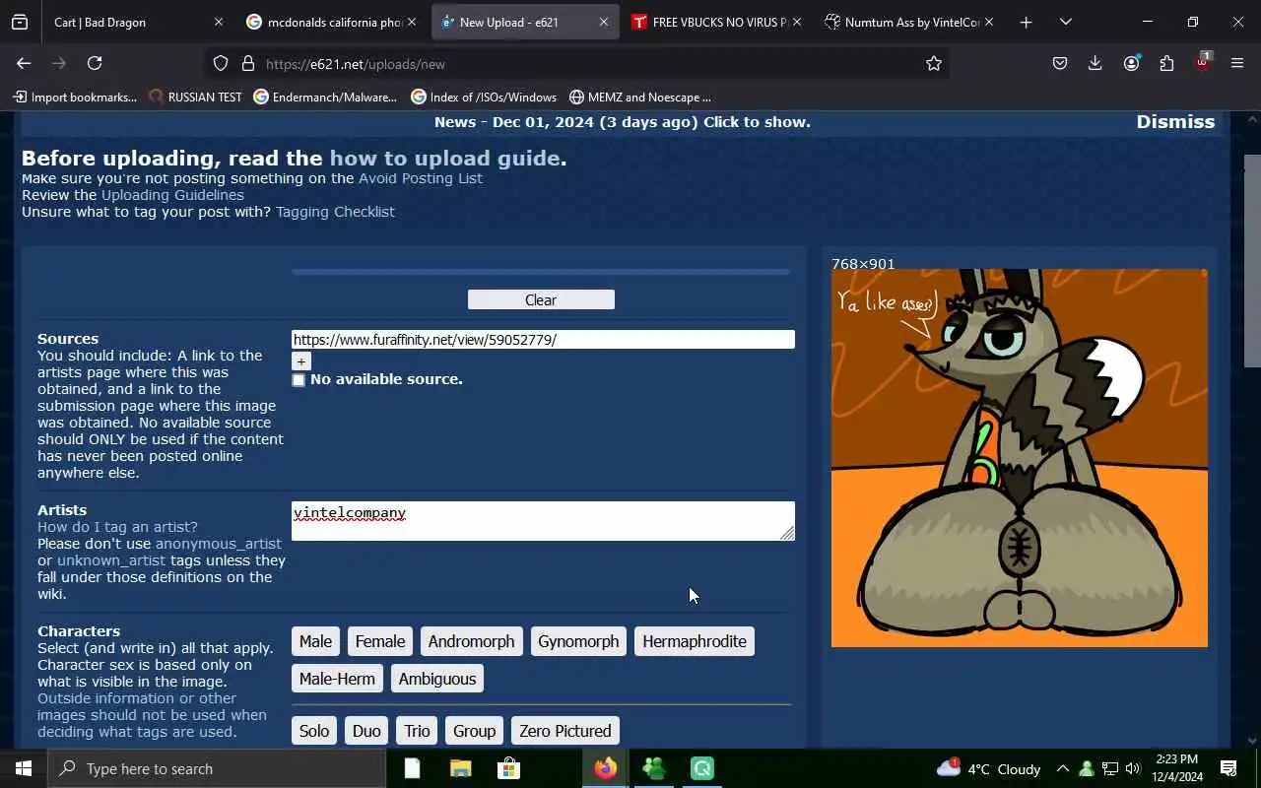Switch to mcdonalds california tab
1261x788 pixels.
pos(333,22)
